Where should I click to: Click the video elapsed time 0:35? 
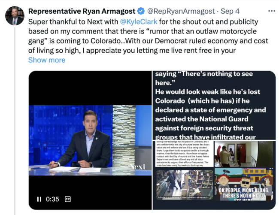[52, 199]
